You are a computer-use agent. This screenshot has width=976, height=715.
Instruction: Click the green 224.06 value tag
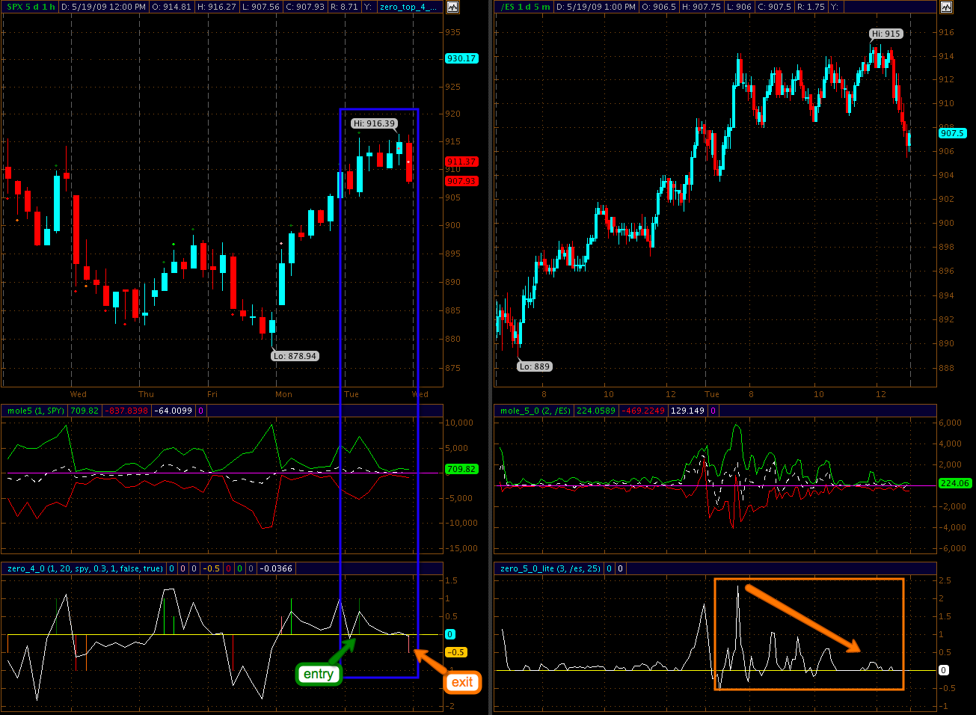[954, 483]
